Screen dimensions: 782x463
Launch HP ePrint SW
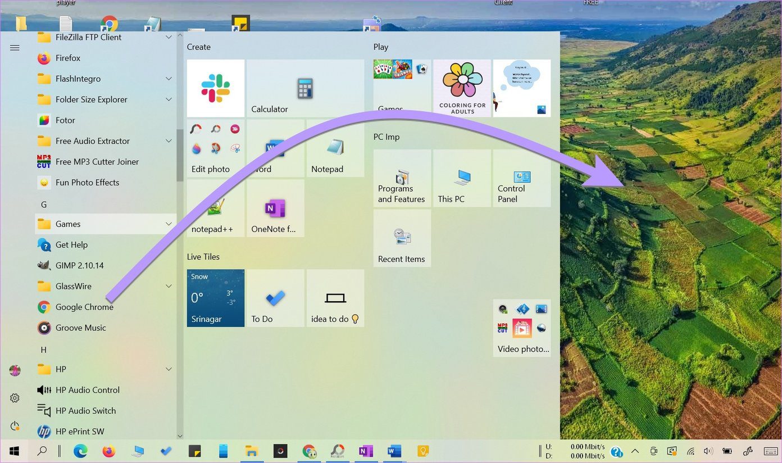click(105, 432)
